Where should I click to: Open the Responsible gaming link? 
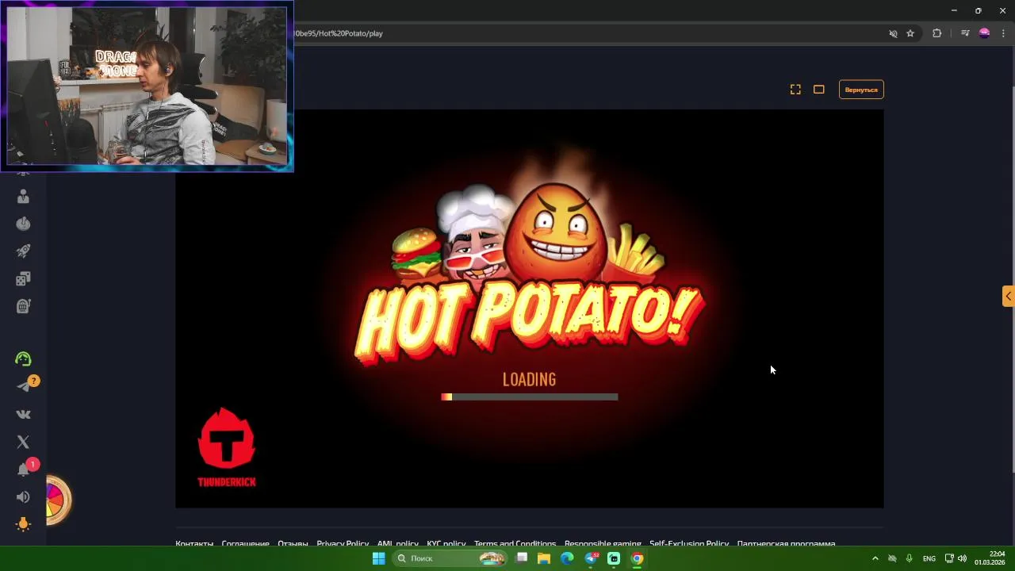(603, 544)
